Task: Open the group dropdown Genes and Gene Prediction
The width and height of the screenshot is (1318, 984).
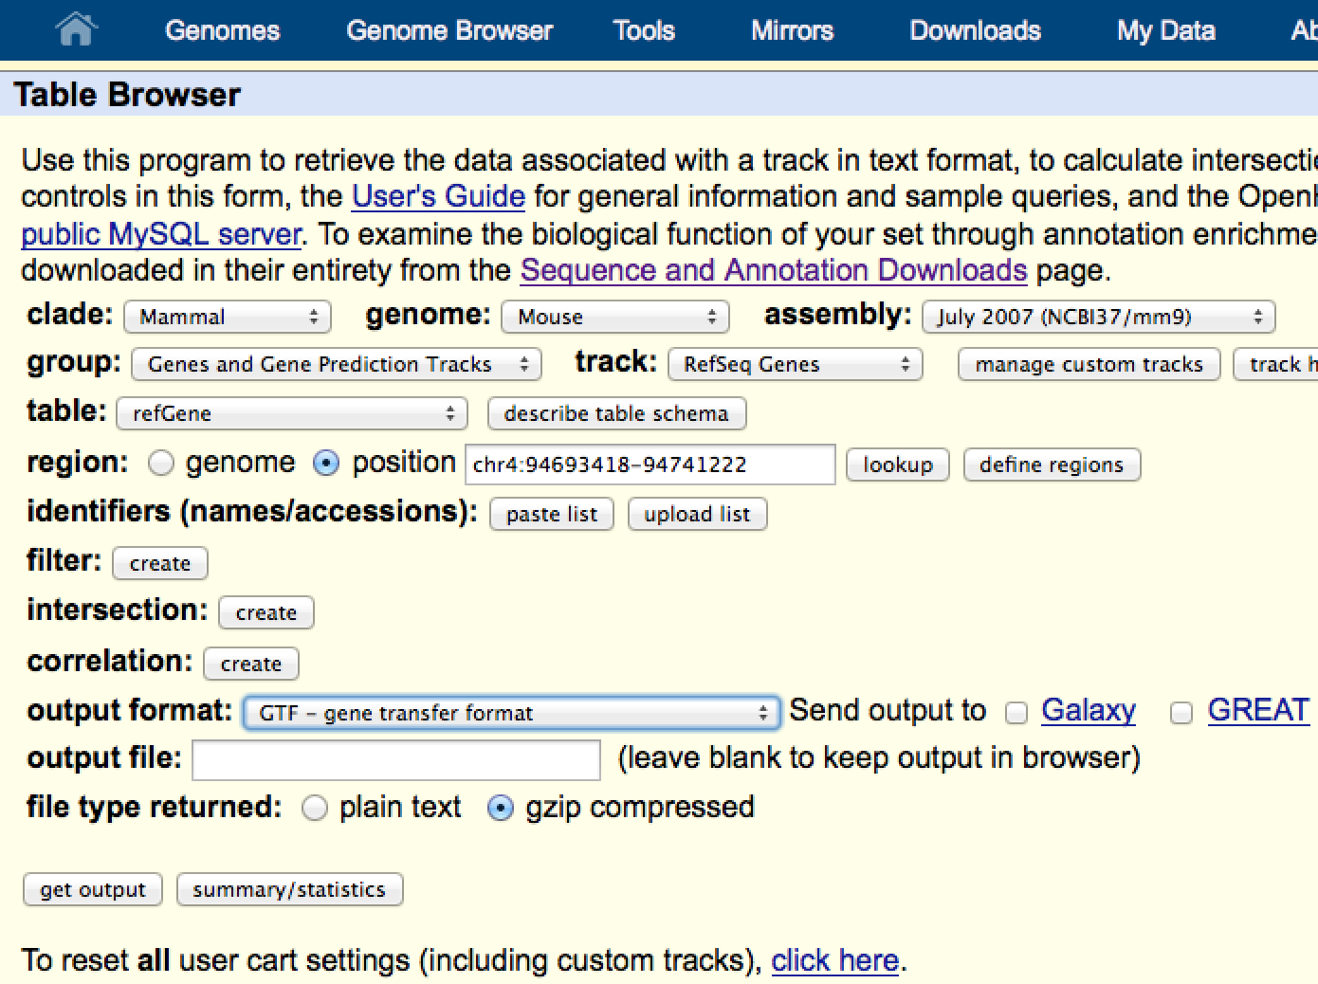Action: (x=337, y=364)
